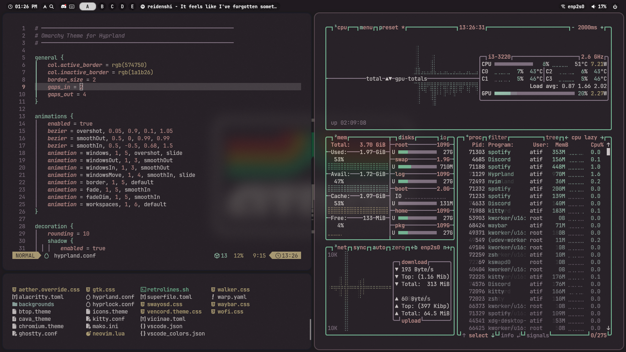Viewport: 626px width, 352px height.
Task: Click down arrow after select in proc footer
Action: click(493, 335)
